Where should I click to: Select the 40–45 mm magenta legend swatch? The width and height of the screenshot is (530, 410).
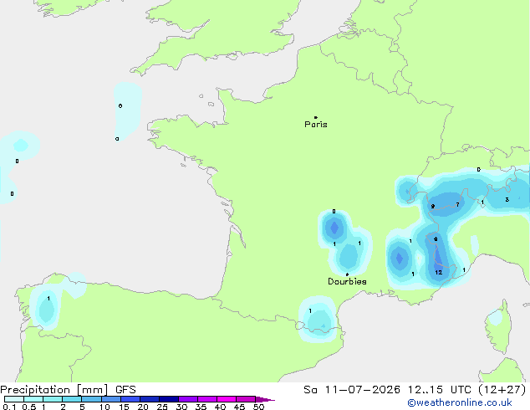227,399
